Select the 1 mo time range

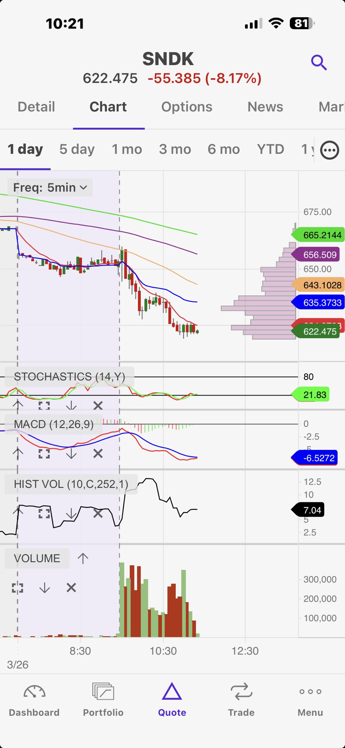click(127, 149)
